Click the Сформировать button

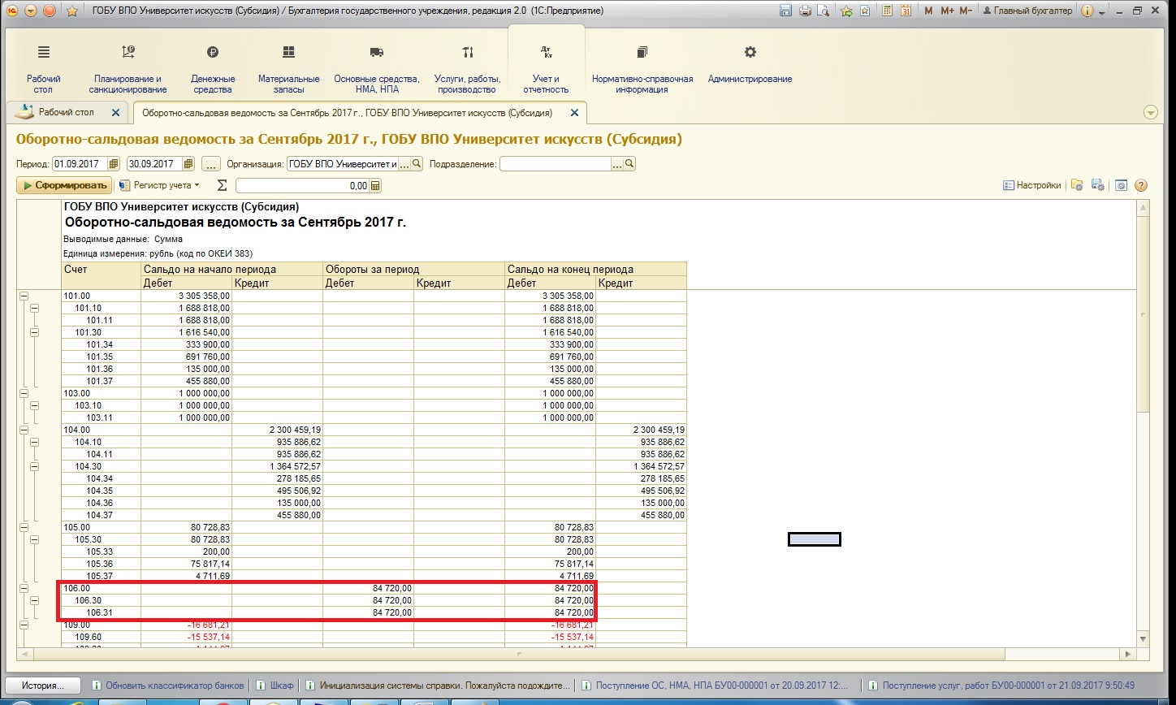pyautogui.click(x=64, y=185)
